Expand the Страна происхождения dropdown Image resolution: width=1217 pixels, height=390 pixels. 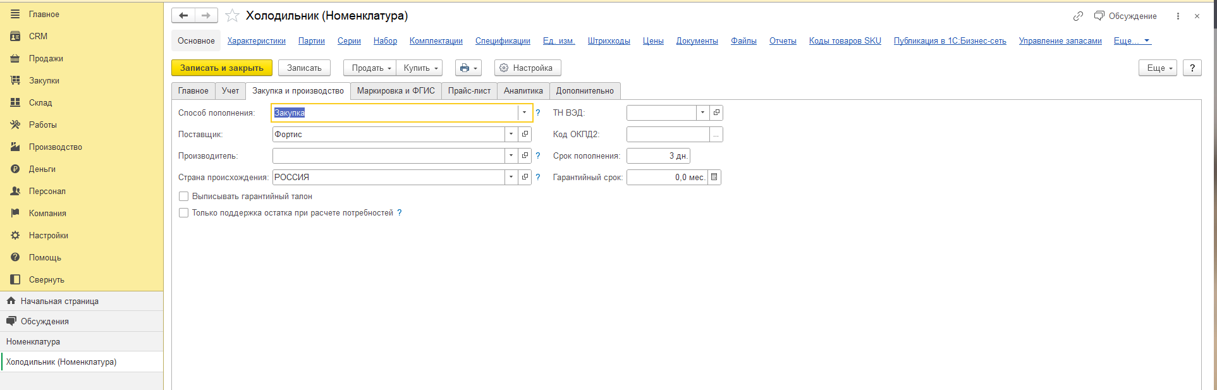(511, 177)
